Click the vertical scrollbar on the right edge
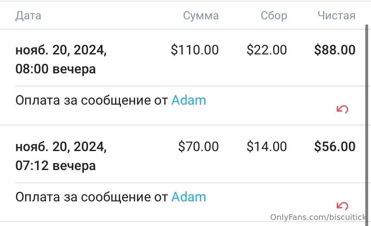This screenshot has height=226, width=371. (367, 122)
